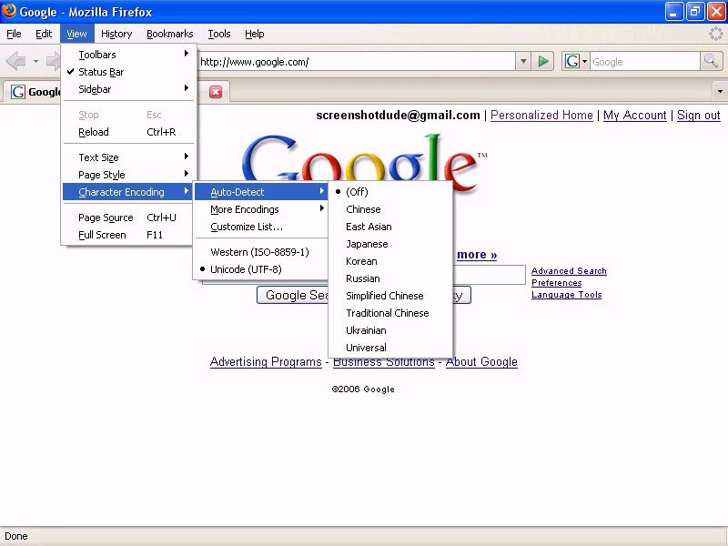Click the Google search engine icon
728x546 pixels.
coord(572,62)
